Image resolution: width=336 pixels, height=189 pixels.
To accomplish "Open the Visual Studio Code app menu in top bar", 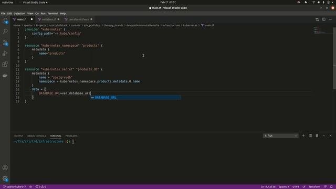I will pyautogui.click(x=35, y=2).
